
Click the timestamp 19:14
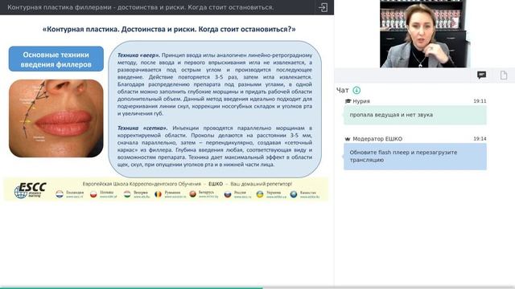pyautogui.click(x=480, y=139)
